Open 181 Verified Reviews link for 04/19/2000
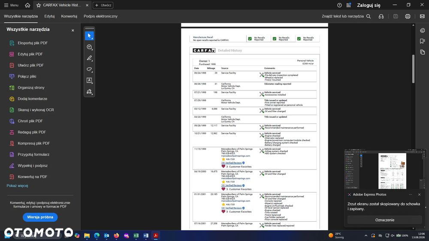Screen dimensions: 429x241 click(x=231, y=185)
